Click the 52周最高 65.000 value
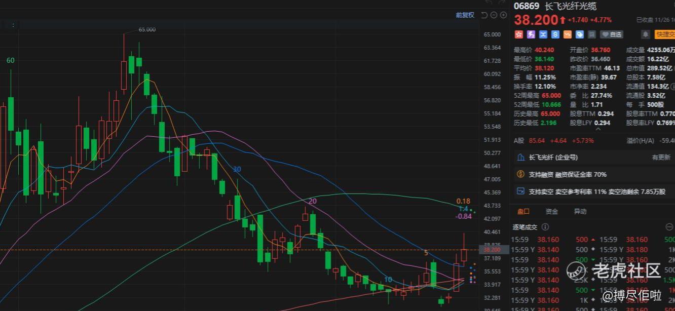The height and width of the screenshot is (311, 675). [551, 96]
